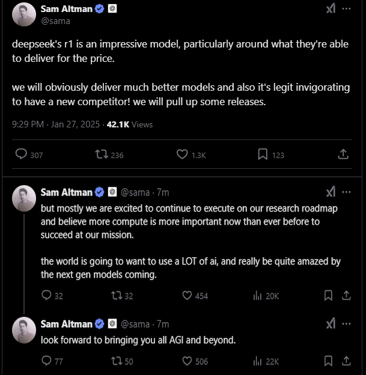Open the more options menu on main post
366x375 pixels.
pos(346,9)
